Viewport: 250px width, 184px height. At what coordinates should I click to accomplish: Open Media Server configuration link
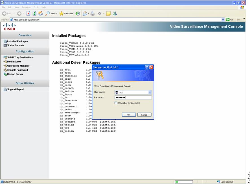coord(14,62)
